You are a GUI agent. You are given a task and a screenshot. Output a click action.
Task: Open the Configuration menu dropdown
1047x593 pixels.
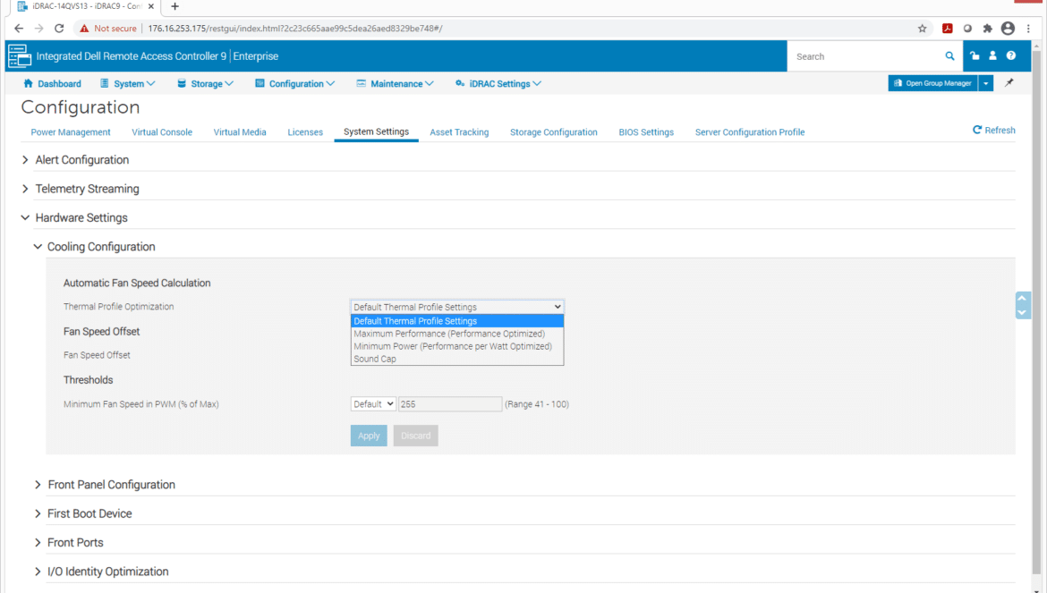point(294,83)
